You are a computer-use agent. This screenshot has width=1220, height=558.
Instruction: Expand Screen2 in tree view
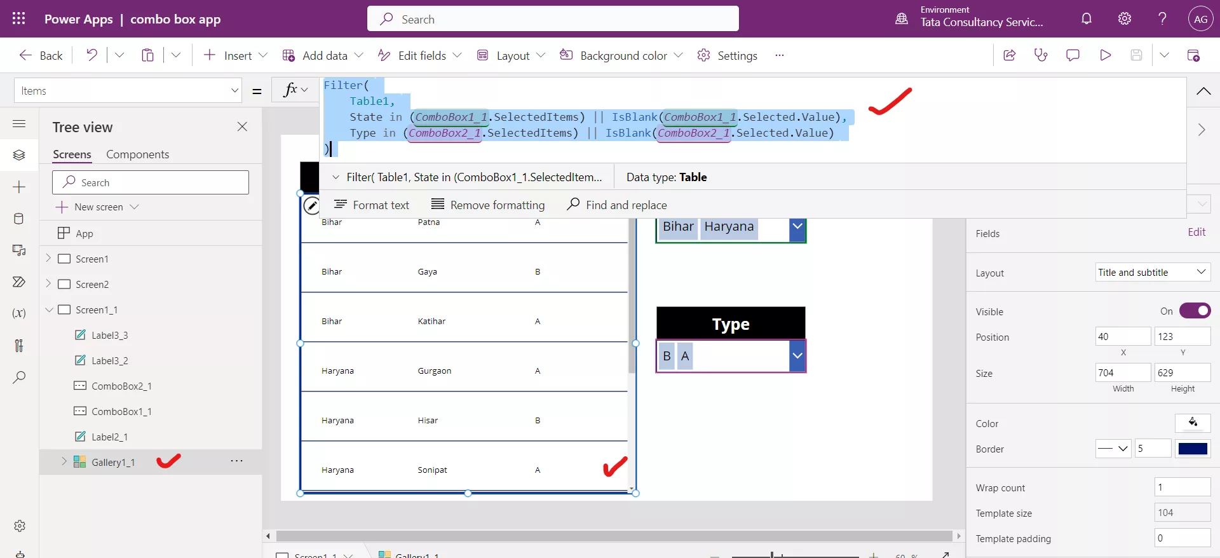(48, 284)
